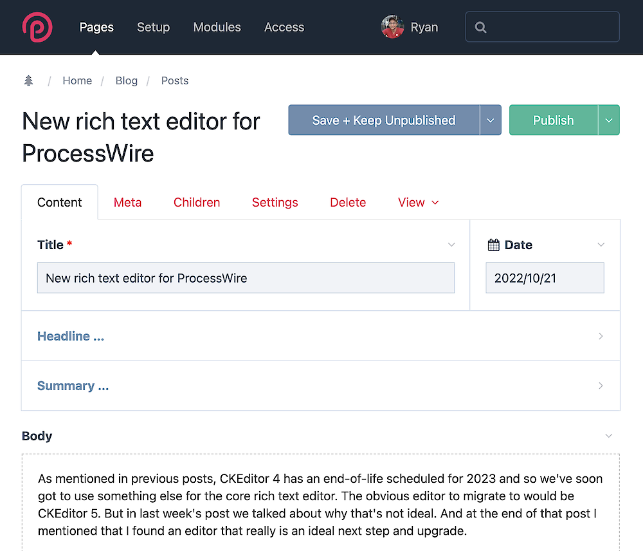Select the Content tab
The image size is (643, 551).
tap(59, 202)
